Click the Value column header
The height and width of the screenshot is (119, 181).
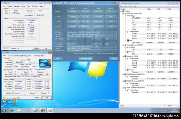point(151,9)
